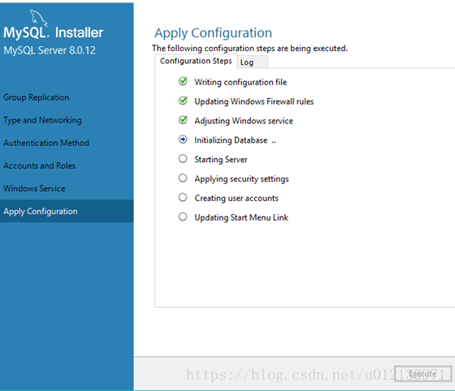Click the green check beside Writing configuration file

[183, 81]
